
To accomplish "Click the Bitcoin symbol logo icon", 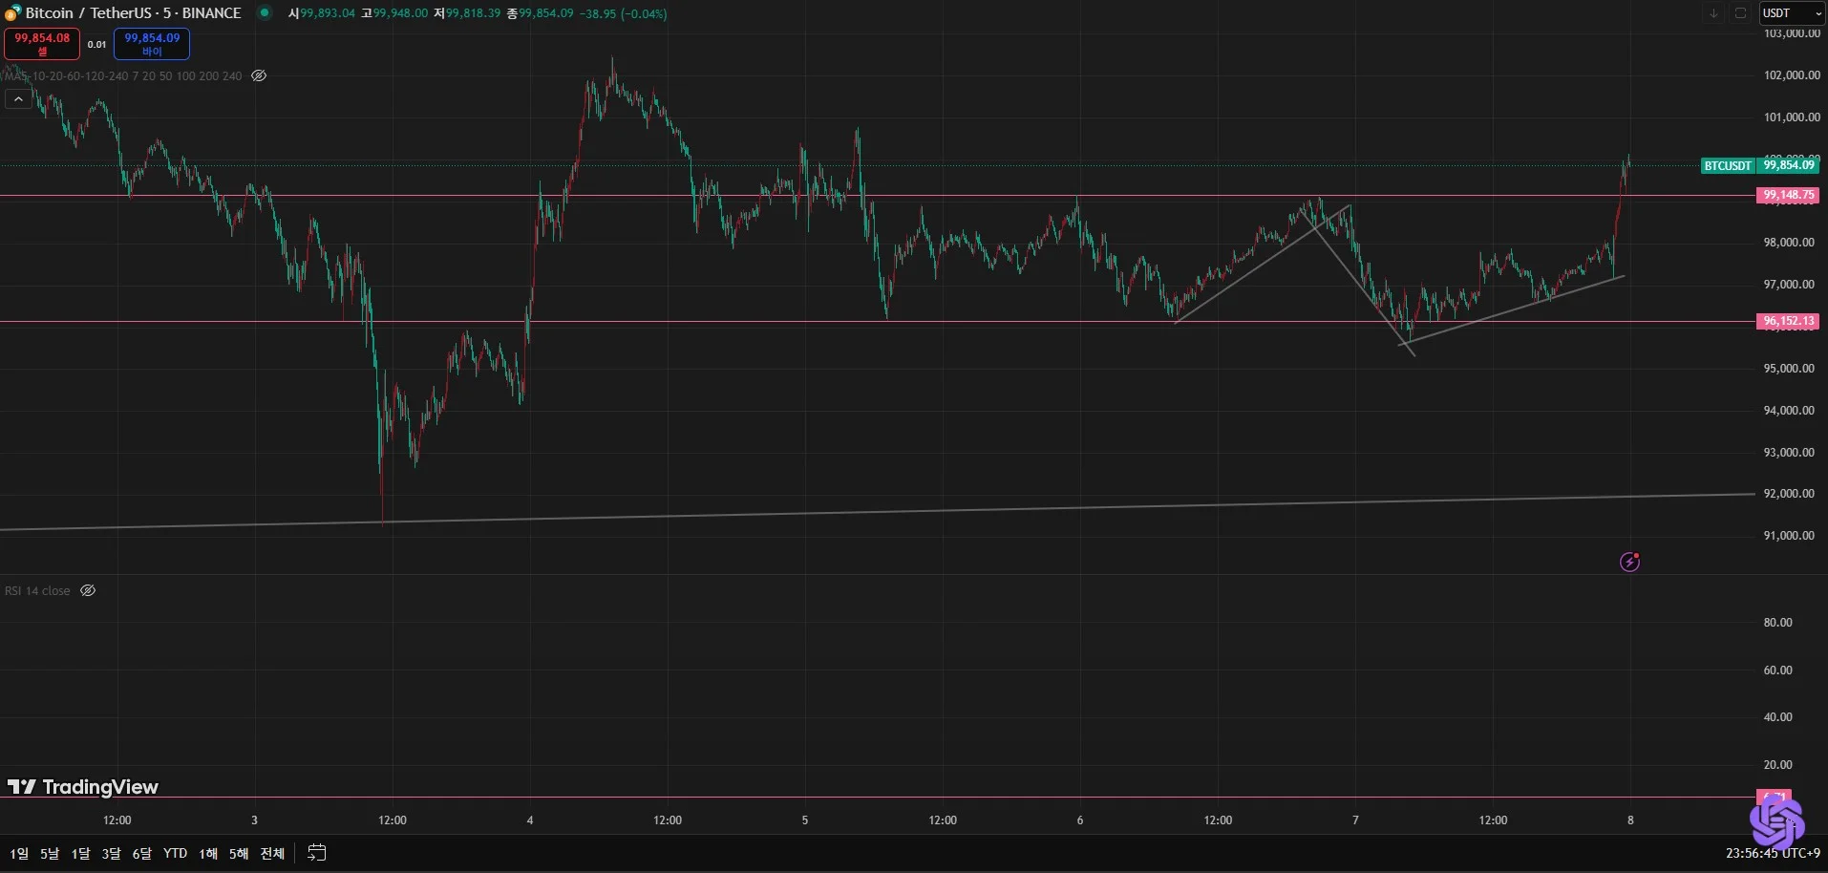I will pyautogui.click(x=12, y=13).
